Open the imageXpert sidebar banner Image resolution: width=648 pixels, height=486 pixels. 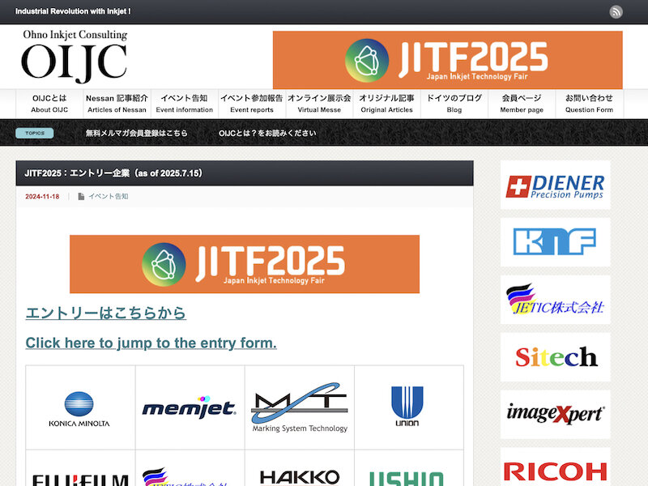tap(555, 415)
